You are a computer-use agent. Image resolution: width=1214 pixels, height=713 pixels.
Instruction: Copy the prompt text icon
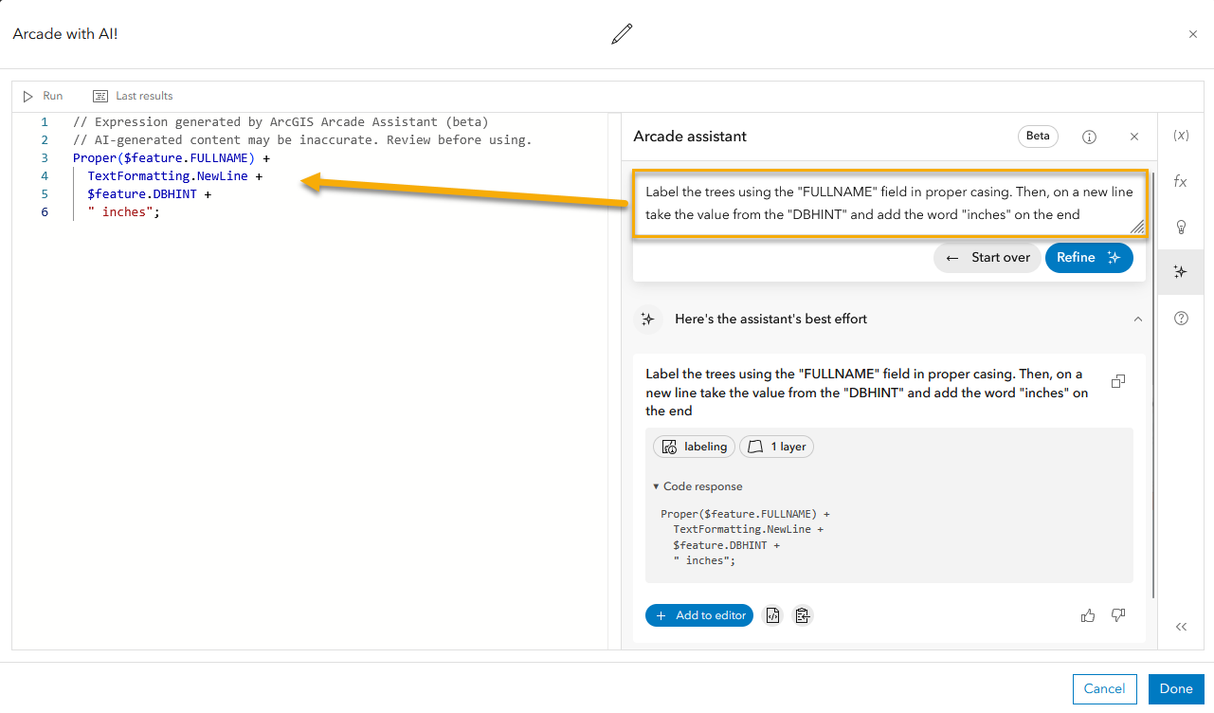coord(1118,381)
